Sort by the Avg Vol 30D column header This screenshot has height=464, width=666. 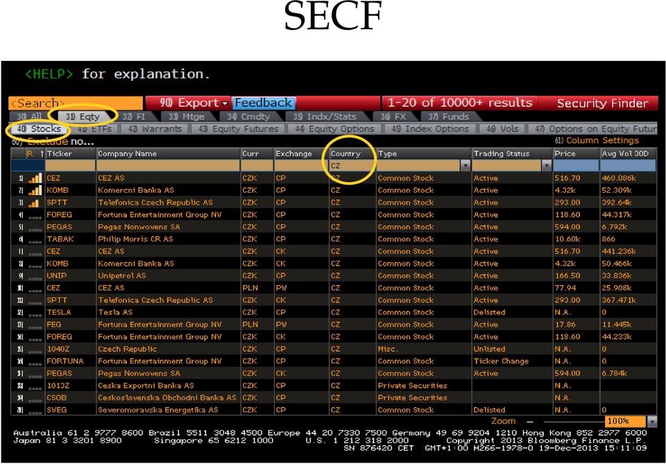[629, 154]
